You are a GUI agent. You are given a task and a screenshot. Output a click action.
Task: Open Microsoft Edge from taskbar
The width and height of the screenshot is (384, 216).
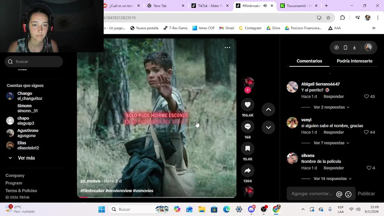click(226, 209)
